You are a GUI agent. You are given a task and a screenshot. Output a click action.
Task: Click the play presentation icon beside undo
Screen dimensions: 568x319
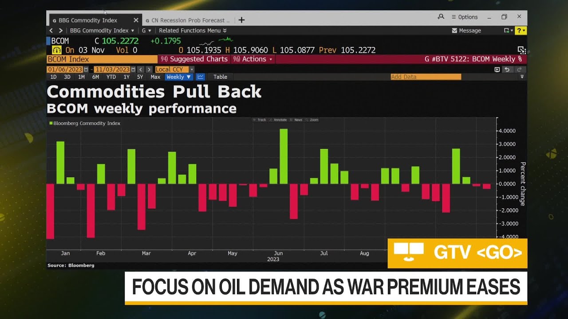pyautogui.click(x=497, y=70)
